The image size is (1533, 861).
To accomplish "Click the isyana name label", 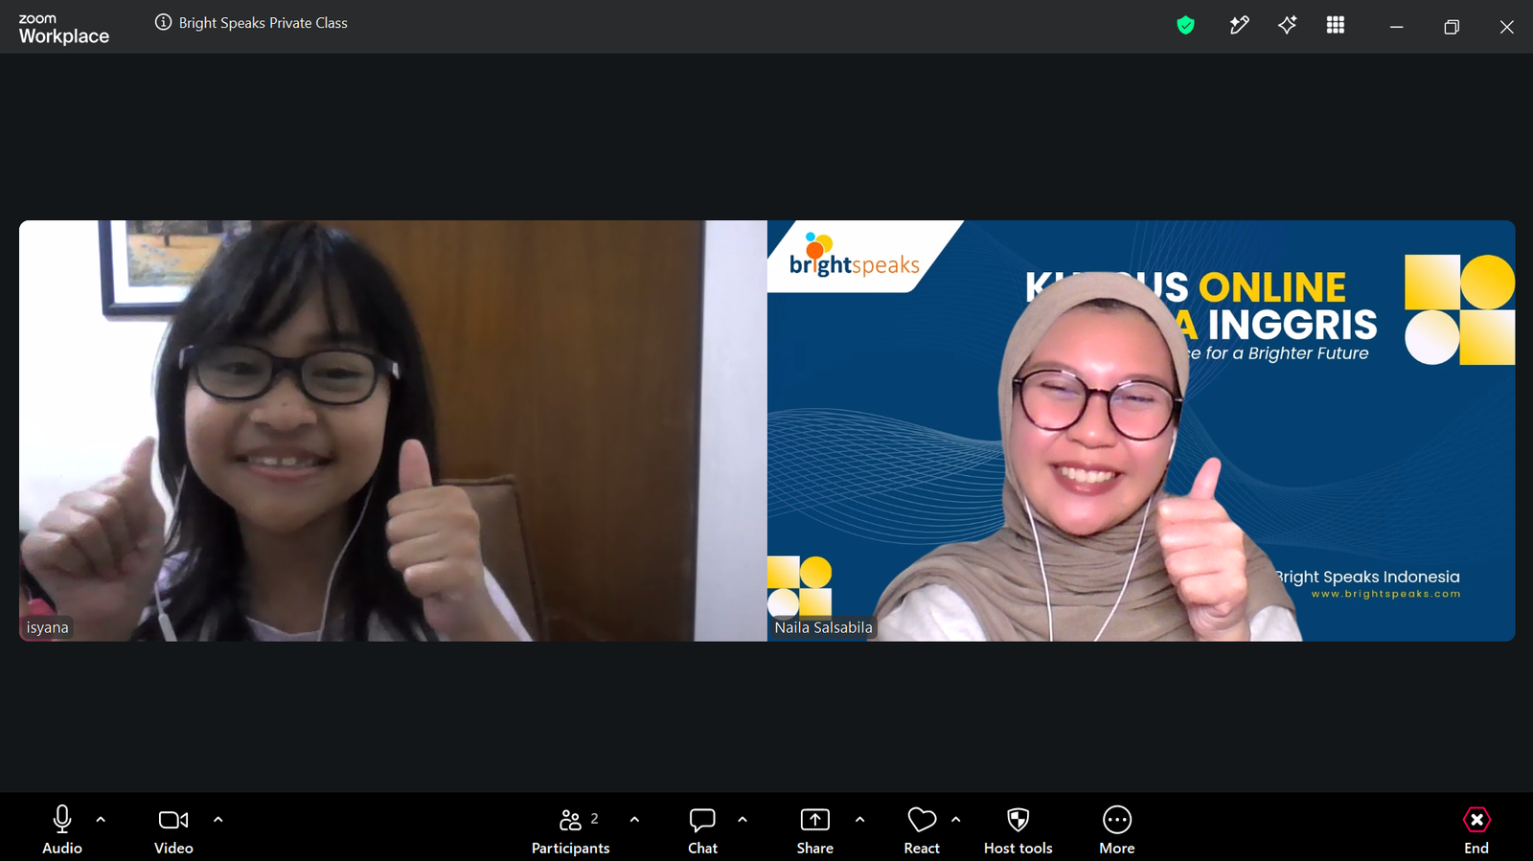I will (x=47, y=628).
